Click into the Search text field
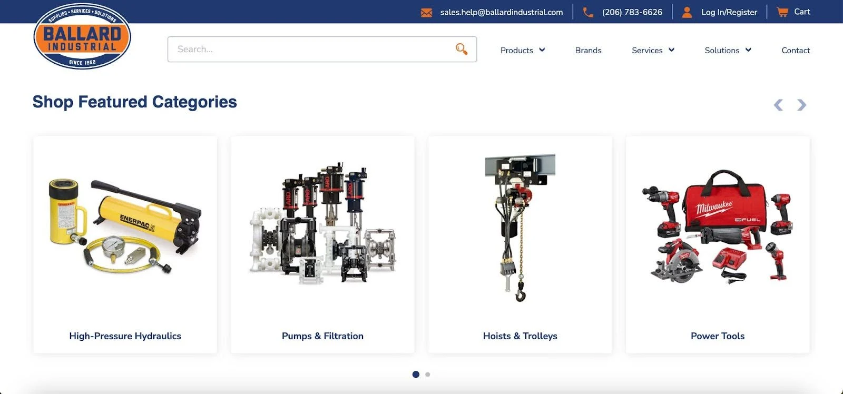The width and height of the screenshot is (843, 394). tap(311, 49)
